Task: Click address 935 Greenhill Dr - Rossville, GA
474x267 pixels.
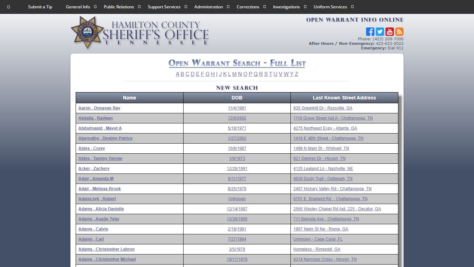Action: [323, 108]
